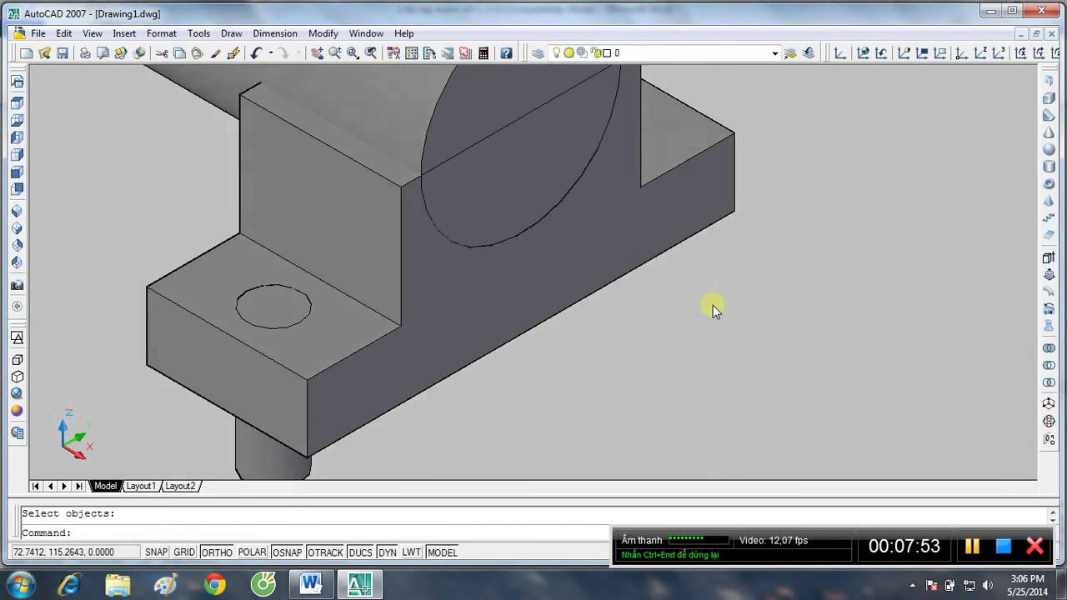This screenshot has height=600, width=1067.
Task: Click the Plot printer icon
Action: point(85,53)
